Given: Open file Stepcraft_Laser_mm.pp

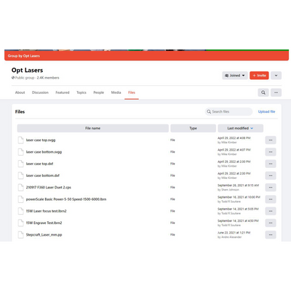Looking at the screenshot, I should click(x=44, y=235).
